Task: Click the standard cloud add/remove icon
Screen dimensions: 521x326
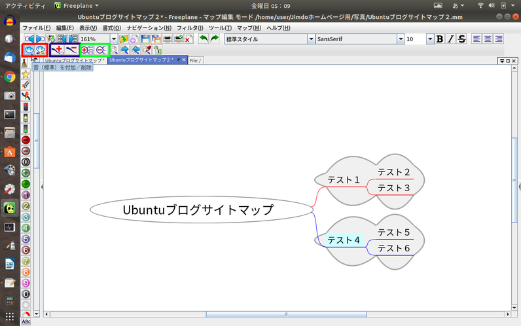Action: [x=29, y=50]
